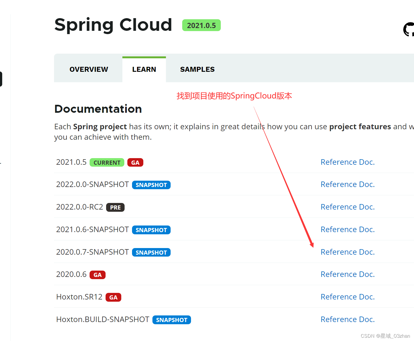Open Reference Doc for 2022.0.0-SNAPSHOT
Viewport: 414px width, 341px height.
[x=348, y=184]
